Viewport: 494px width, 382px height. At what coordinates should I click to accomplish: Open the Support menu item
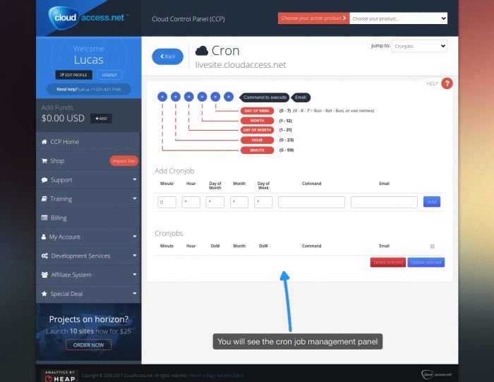88,180
